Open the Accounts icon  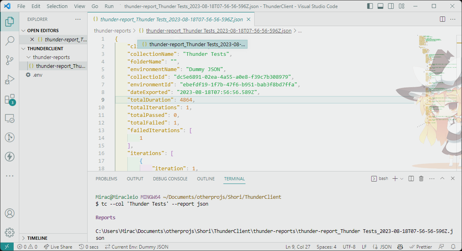pyautogui.click(x=10, y=213)
